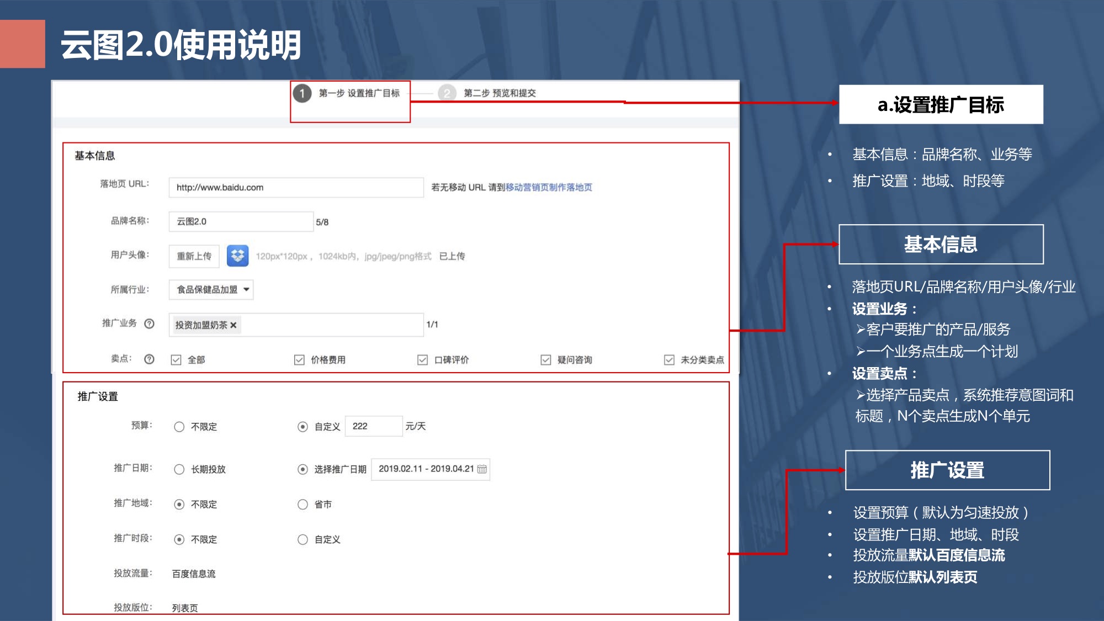Choose 长期投放 promotion date option
The image size is (1104, 621).
(x=179, y=469)
